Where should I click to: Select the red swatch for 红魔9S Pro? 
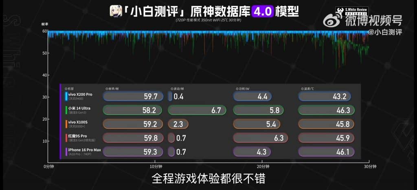tap(66, 138)
